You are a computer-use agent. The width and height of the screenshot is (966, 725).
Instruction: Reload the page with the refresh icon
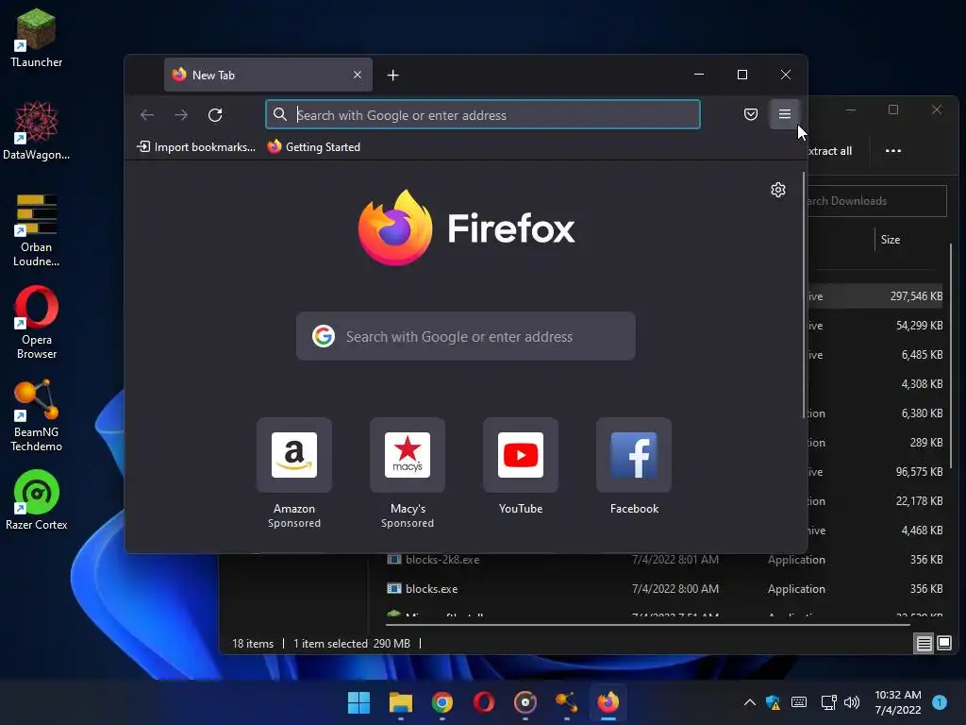coord(215,114)
